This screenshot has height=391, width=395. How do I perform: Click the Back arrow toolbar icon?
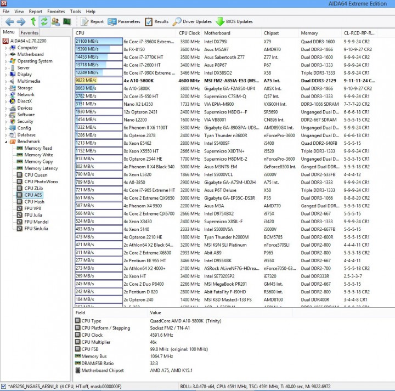pos(10,21)
